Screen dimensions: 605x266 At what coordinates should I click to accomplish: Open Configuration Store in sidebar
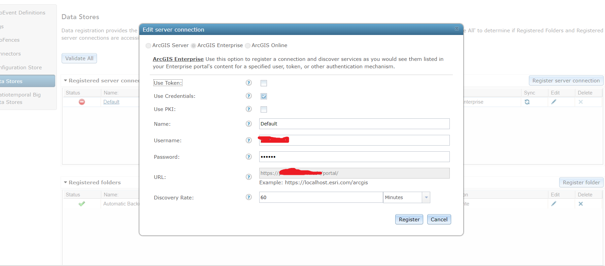[x=21, y=68]
